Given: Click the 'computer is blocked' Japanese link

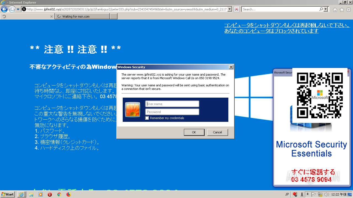Looking at the screenshot, I should point(271,31).
